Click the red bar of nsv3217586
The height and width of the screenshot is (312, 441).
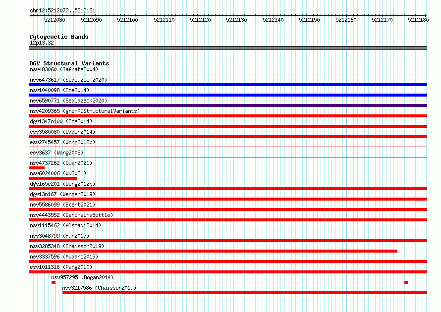tap(245, 293)
